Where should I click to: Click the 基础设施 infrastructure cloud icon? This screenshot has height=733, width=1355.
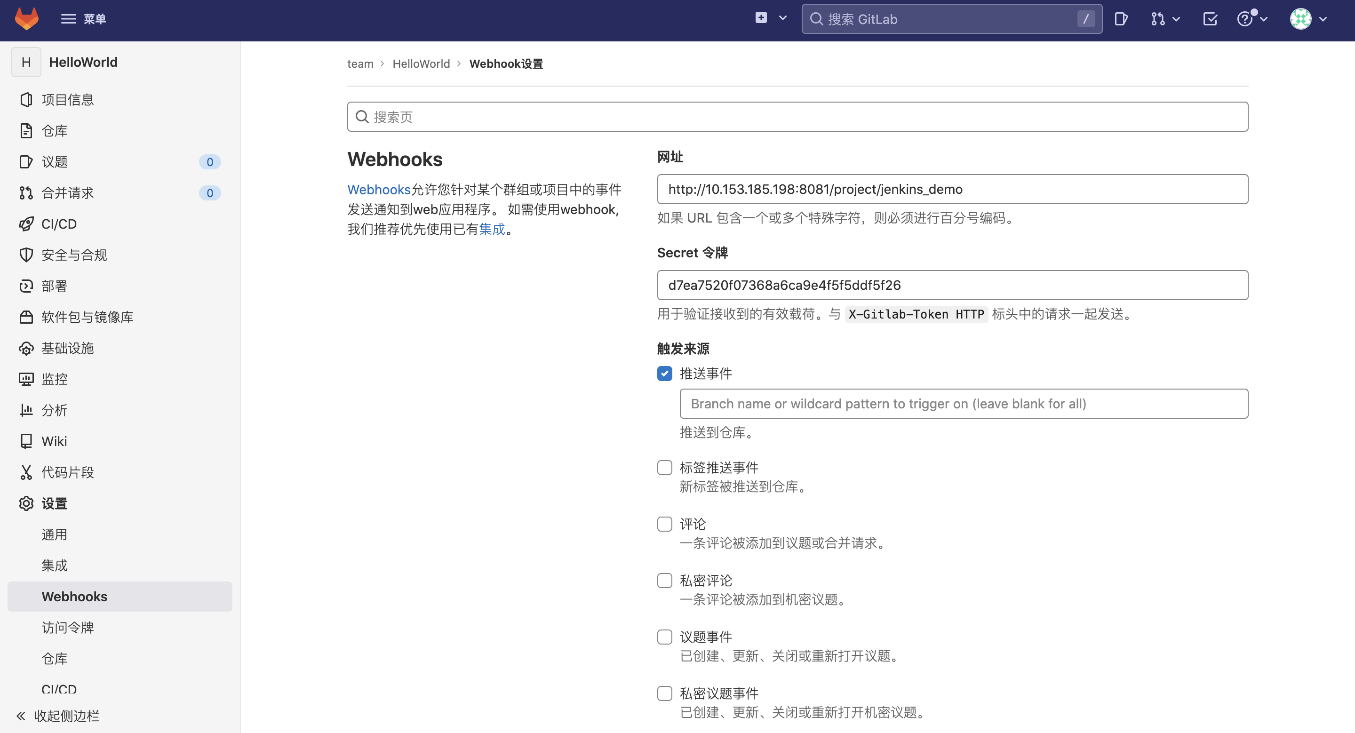(26, 348)
